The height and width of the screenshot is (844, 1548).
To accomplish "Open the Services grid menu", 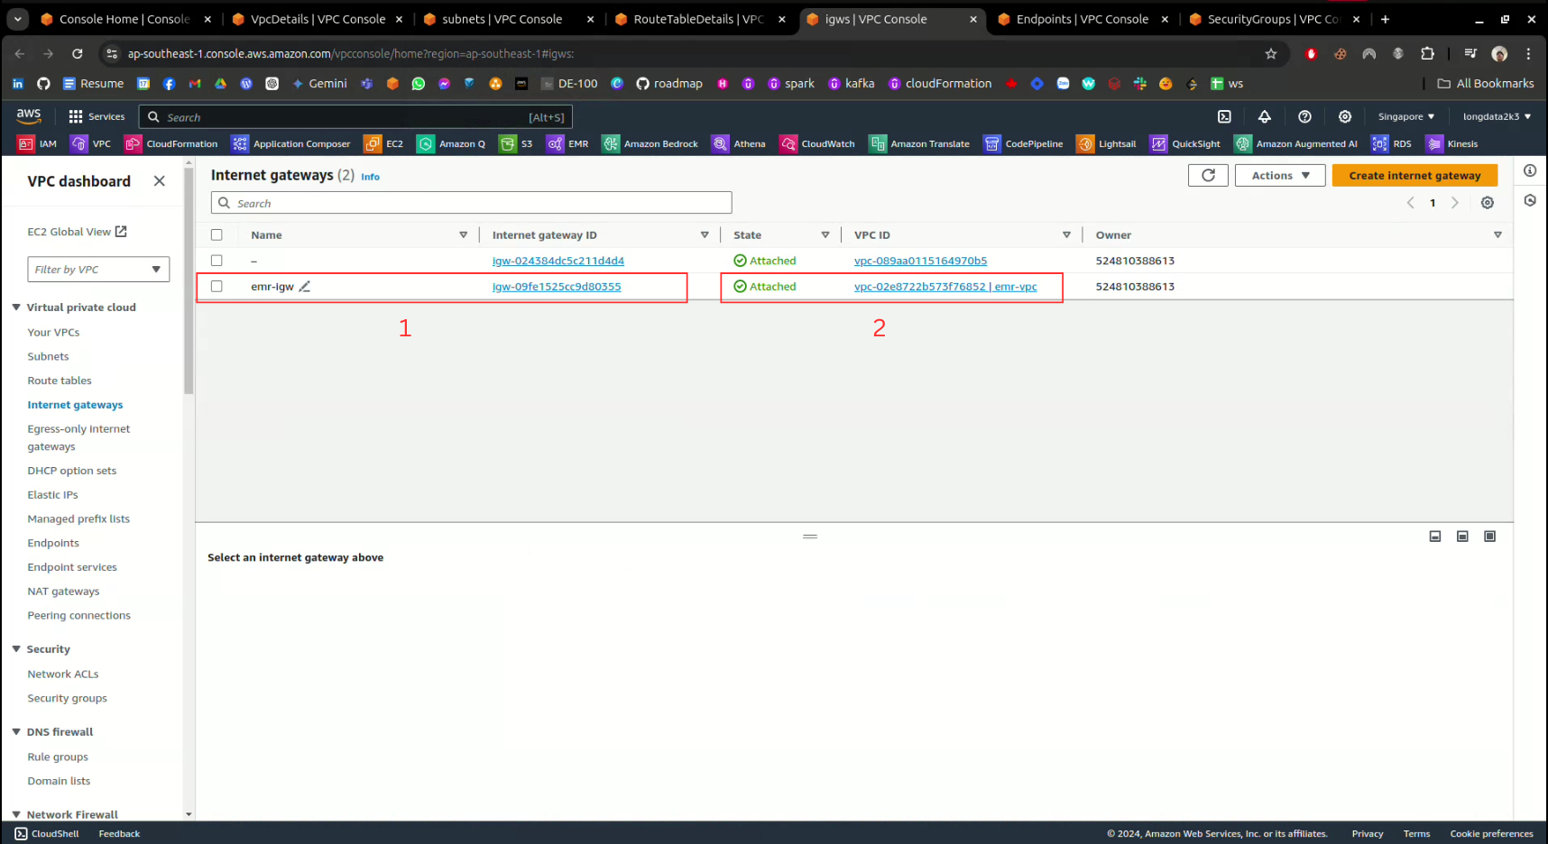I will click(97, 116).
